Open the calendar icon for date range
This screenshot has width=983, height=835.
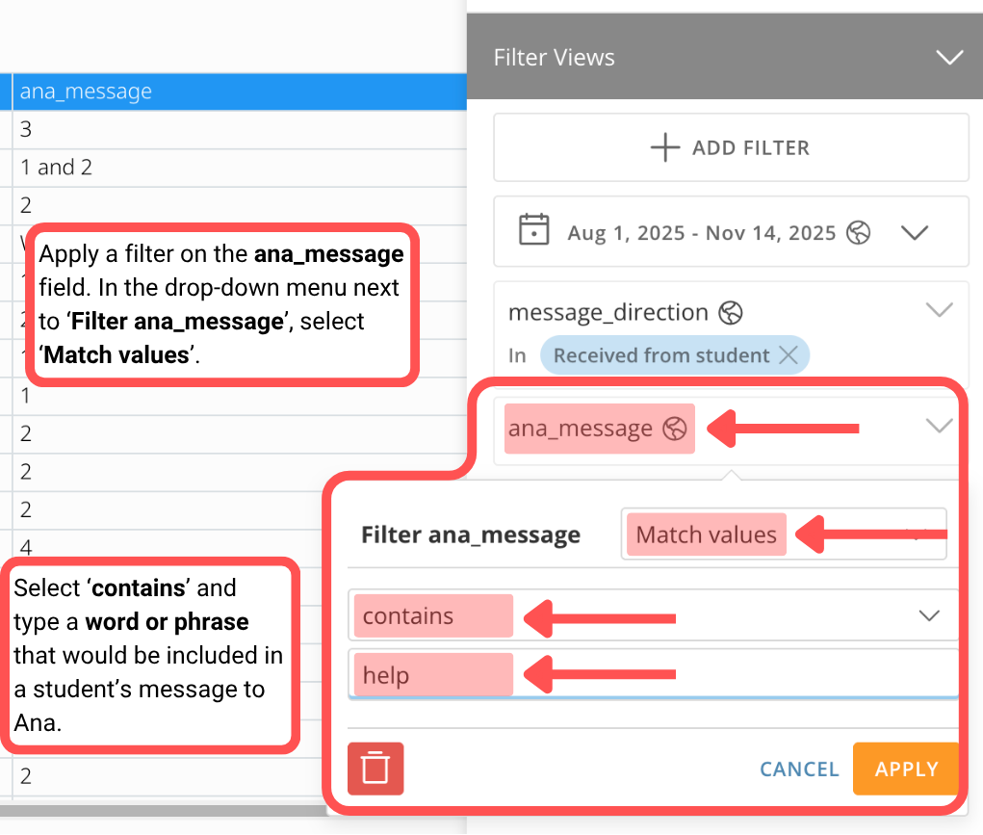click(x=533, y=229)
